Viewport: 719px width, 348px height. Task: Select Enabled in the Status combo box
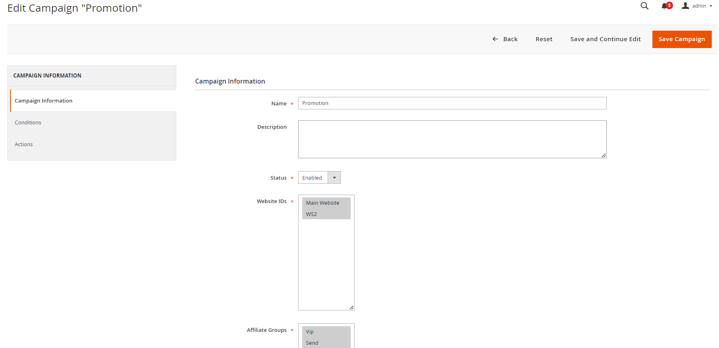(x=313, y=178)
